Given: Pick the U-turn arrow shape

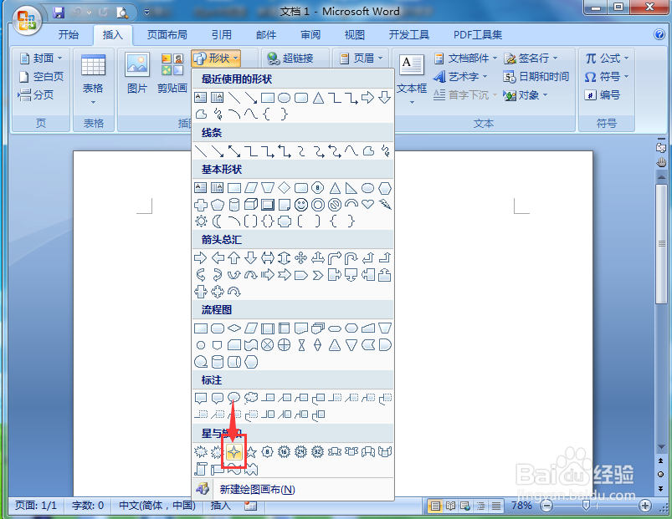Looking at the screenshot, I should (351, 258).
